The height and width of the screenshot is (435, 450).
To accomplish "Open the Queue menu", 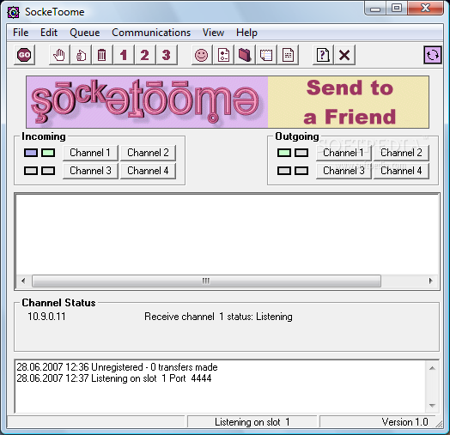I will 85,33.
